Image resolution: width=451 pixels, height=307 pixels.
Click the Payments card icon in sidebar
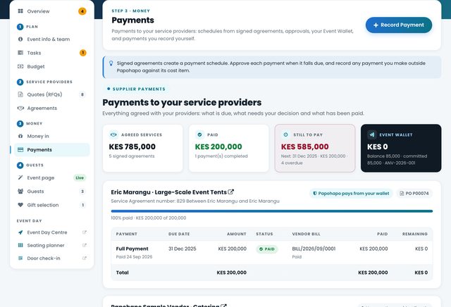coord(20,149)
